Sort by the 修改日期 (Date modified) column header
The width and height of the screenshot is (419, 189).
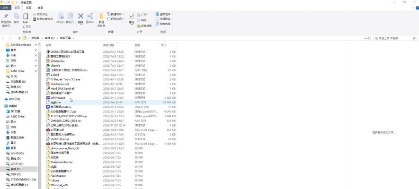(x=108, y=45)
